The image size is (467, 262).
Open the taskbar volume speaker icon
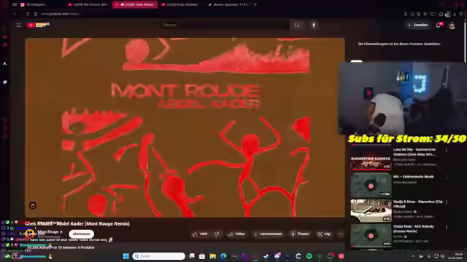tap(443, 256)
